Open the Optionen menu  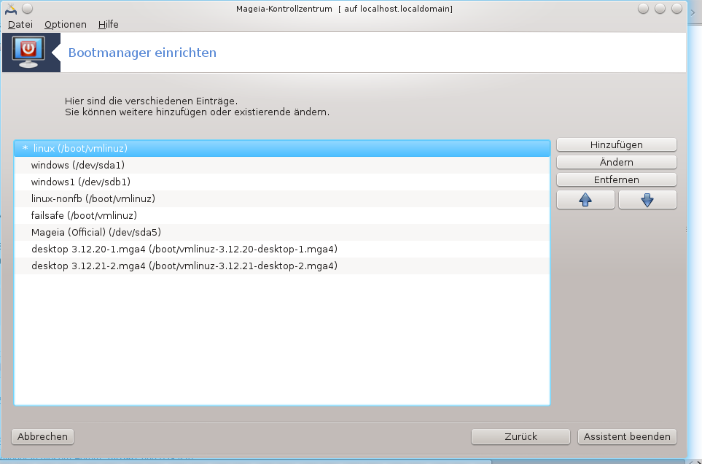pos(66,24)
